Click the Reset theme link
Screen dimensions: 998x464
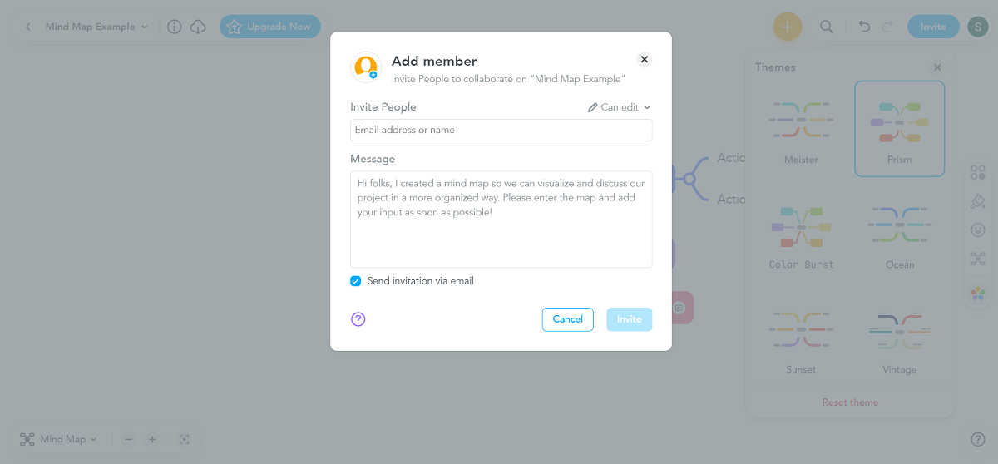[850, 402]
